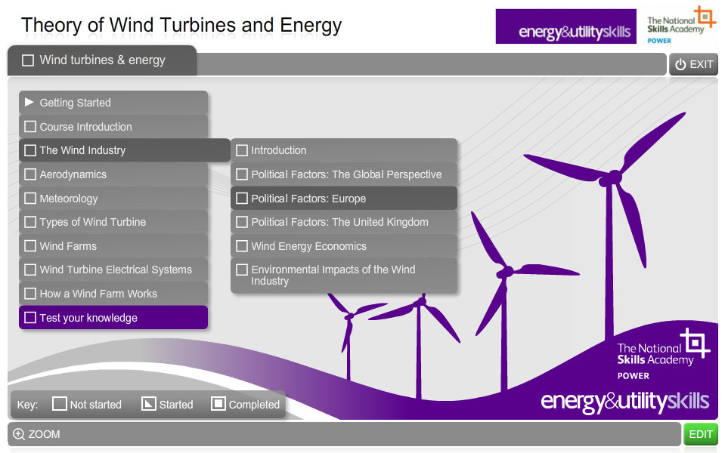Open the Types of Wind Turbine section
This screenshot has width=725, height=453.
113,222
